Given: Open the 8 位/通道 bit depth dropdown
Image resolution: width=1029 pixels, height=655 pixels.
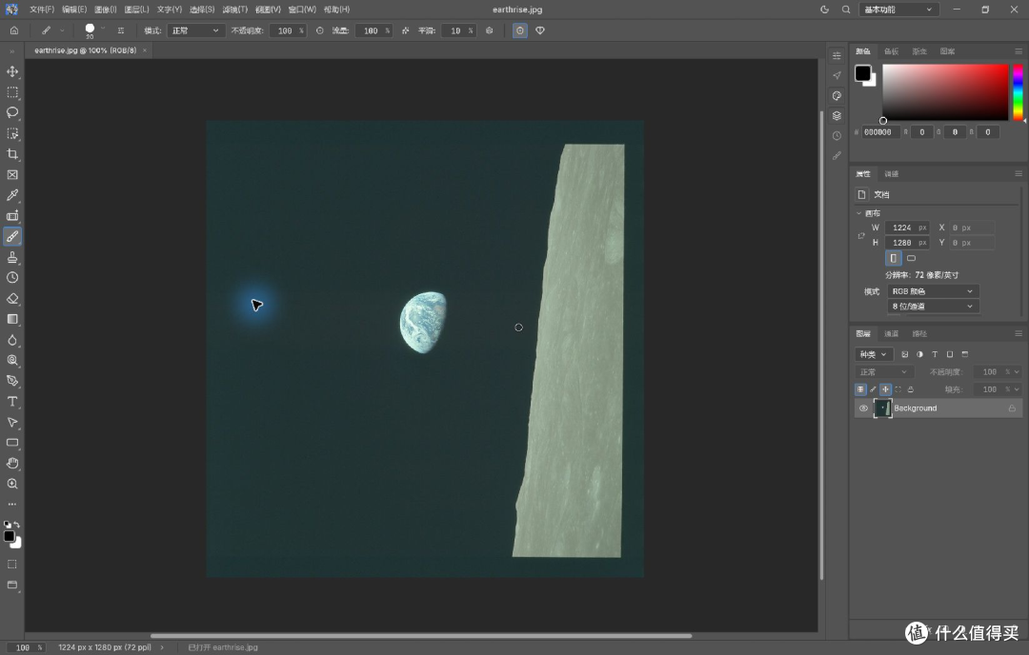Looking at the screenshot, I should (x=933, y=307).
